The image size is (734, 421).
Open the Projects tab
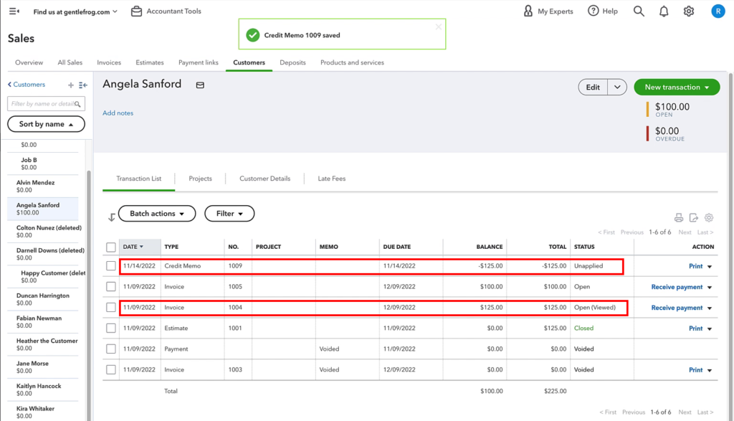(201, 178)
